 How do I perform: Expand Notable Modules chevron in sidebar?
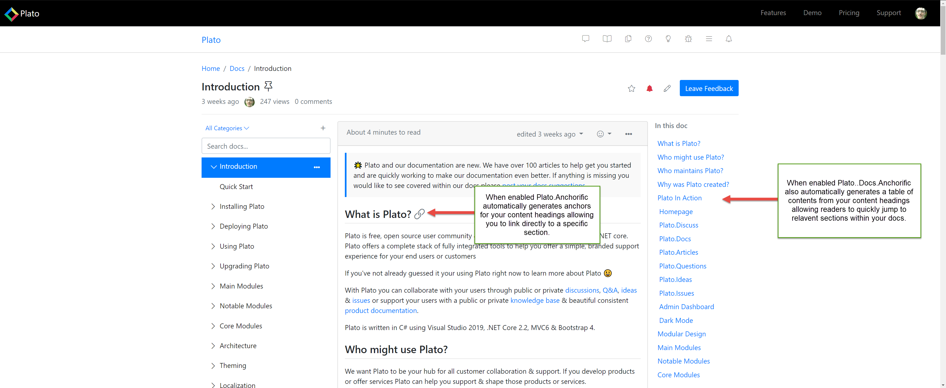coord(213,306)
